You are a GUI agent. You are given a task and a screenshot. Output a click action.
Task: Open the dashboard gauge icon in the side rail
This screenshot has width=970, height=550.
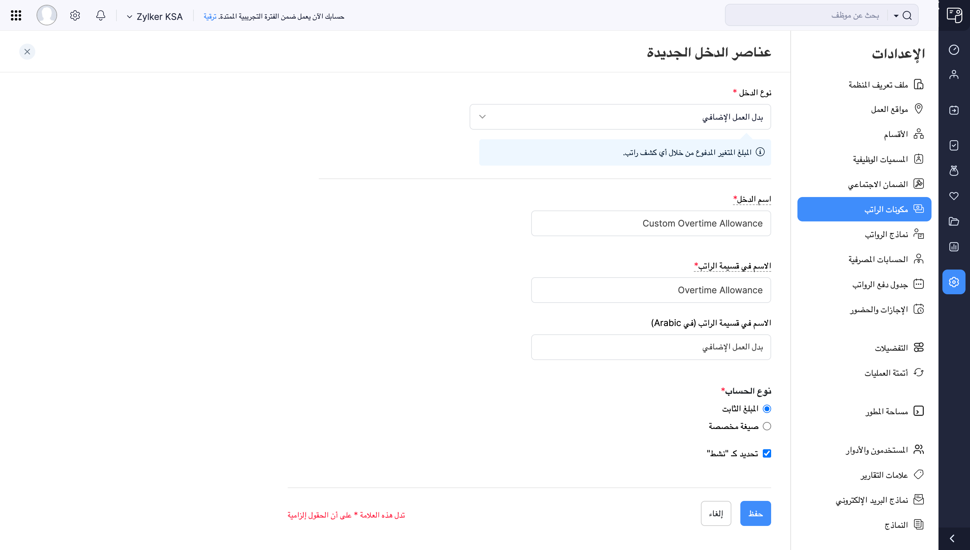click(954, 49)
